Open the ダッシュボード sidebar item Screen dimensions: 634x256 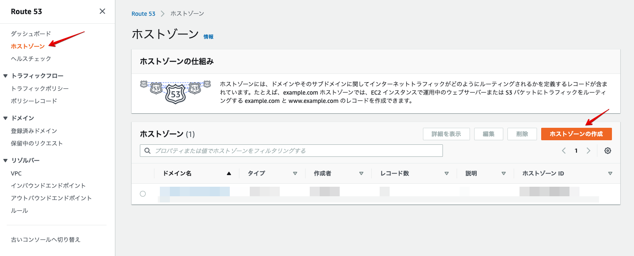coord(31,33)
